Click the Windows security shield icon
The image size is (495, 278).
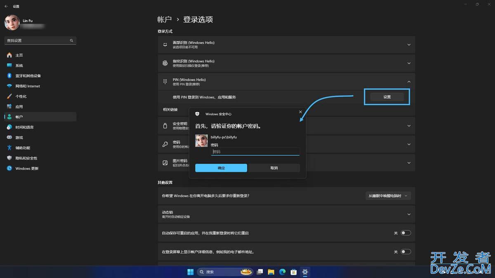click(197, 114)
